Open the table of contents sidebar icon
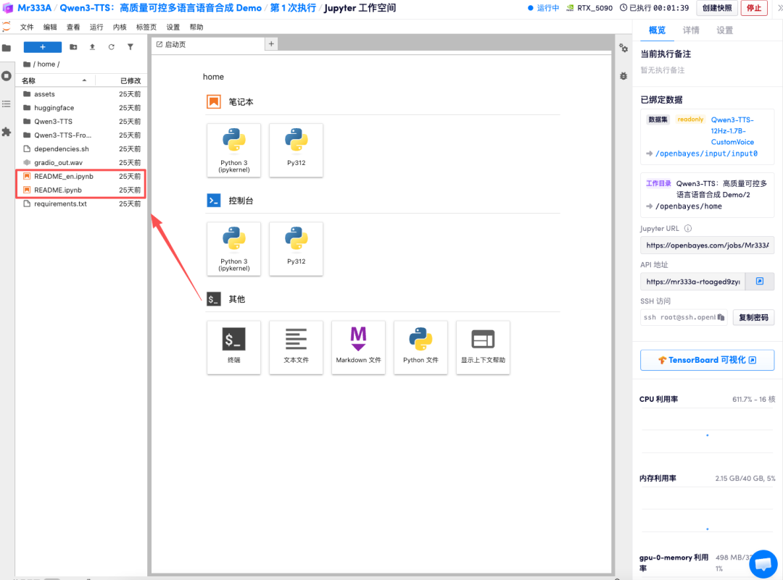The height and width of the screenshot is (580, 783). [x=7, y=104]
